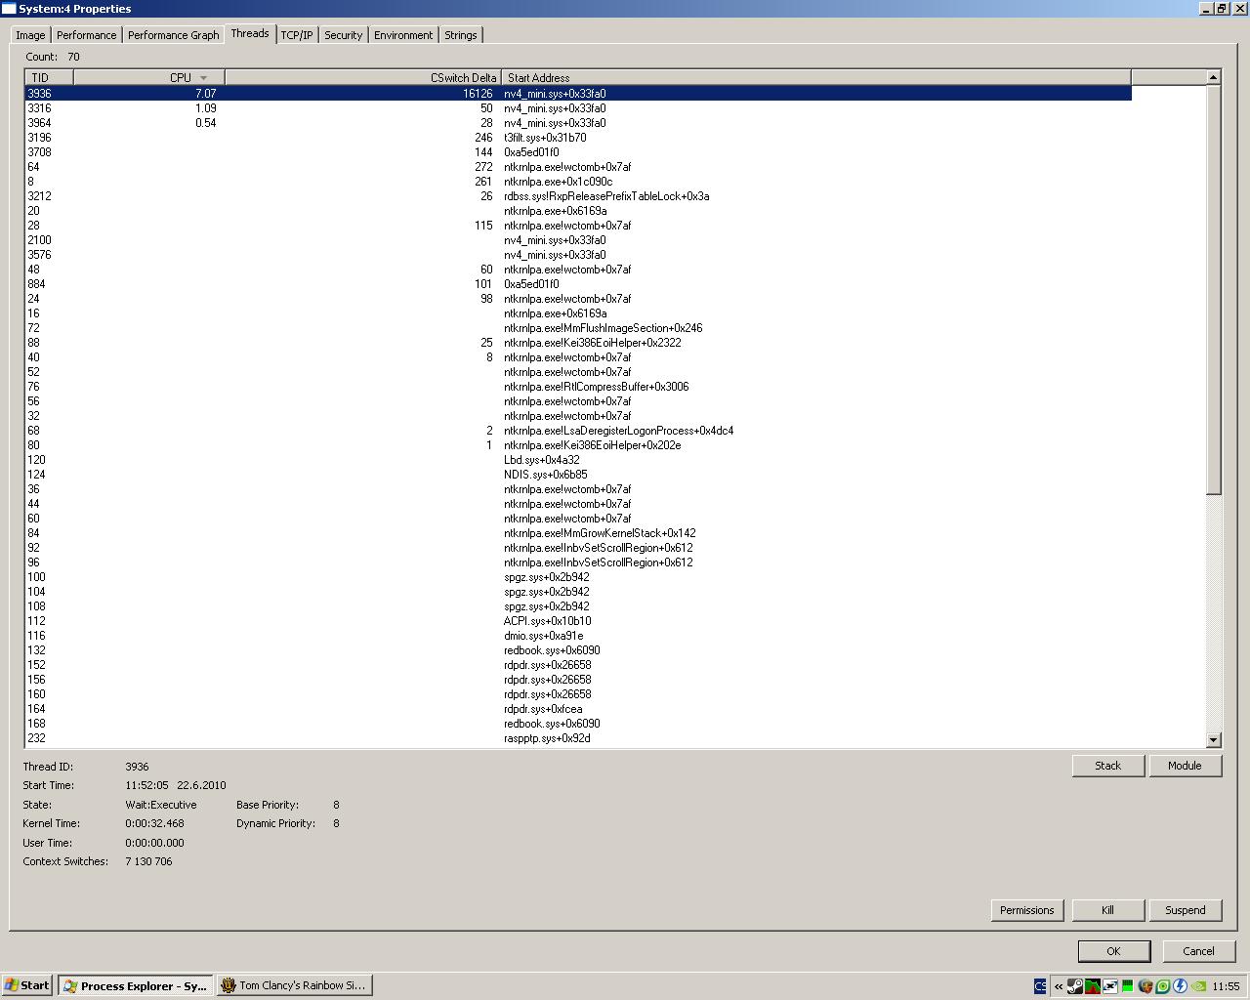Click the Stack button
Viewport: 1250px width, 1000px height.
pyautogui.click(x=1107, y=766)
